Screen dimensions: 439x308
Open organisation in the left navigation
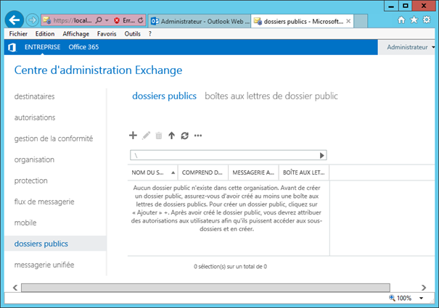[x=34, y=159]
